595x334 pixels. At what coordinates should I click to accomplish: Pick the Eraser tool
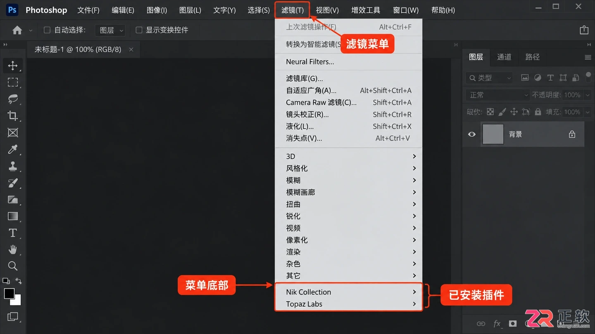point(13,200)
